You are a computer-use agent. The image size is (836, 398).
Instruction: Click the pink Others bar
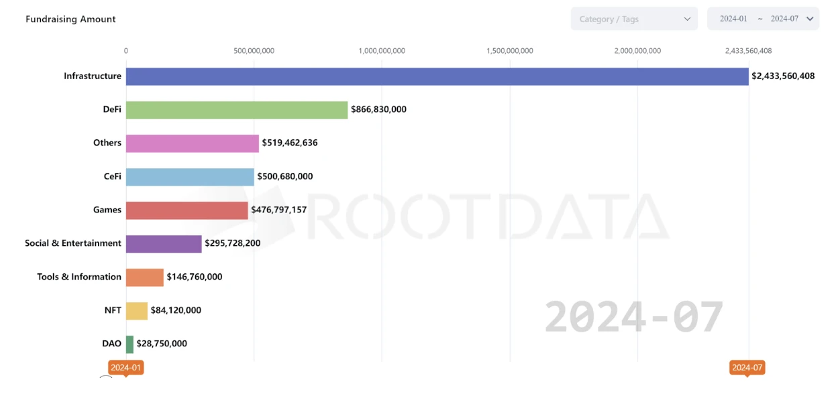coord(192,143)
